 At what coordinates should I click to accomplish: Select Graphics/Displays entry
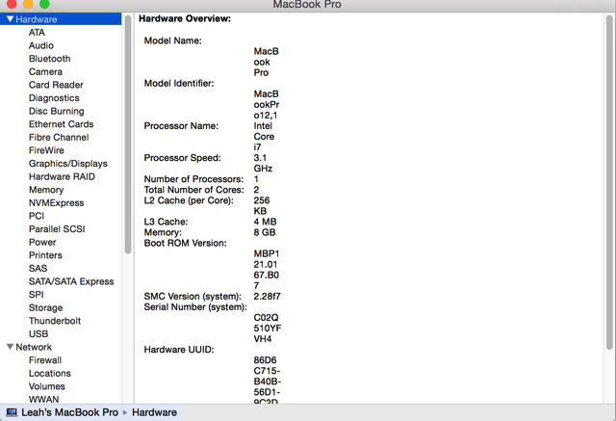click(x=68, y=164)
